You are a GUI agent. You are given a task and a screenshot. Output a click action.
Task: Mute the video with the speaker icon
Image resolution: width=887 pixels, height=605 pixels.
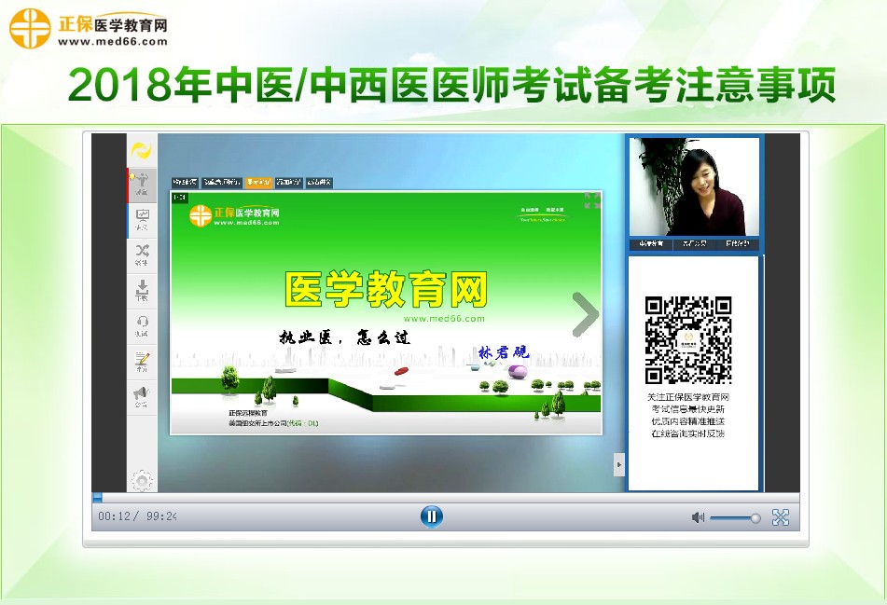[698, 517]
